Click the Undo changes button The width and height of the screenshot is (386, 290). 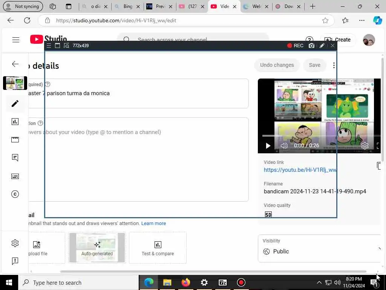[x=277, y=65]
